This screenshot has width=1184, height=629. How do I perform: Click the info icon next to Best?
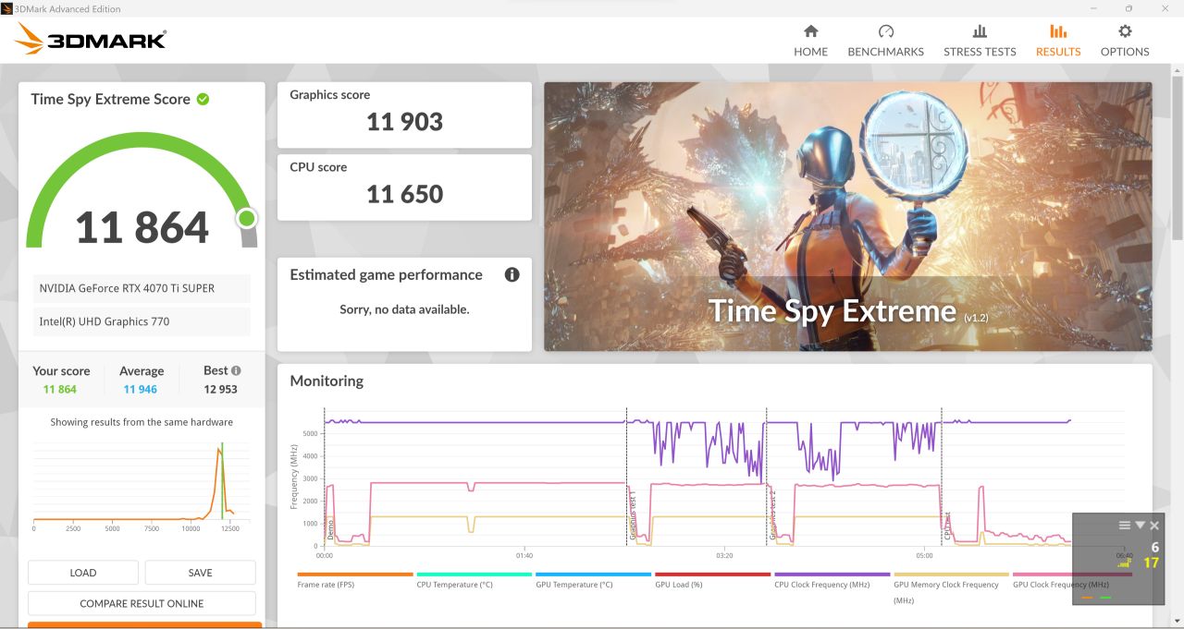pyautogui.click(x=236, y=370)
